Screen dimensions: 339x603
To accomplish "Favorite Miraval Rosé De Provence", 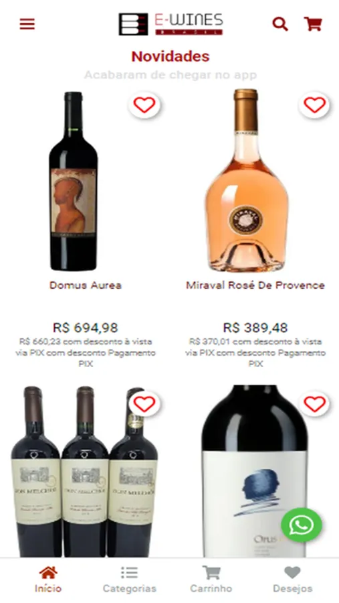I will (315, 105).
